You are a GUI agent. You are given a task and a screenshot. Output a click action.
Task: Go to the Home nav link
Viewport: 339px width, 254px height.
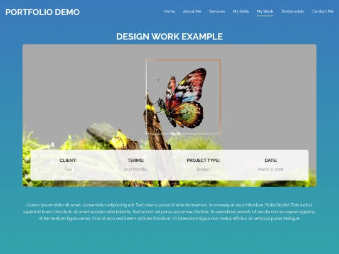[x=169, y=11]
